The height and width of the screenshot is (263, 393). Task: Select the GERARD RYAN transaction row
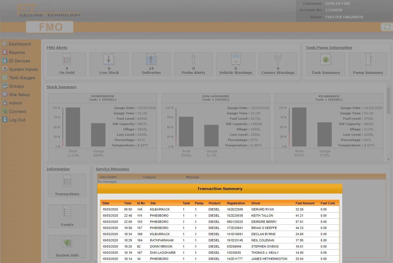click(x=220, y=209)
